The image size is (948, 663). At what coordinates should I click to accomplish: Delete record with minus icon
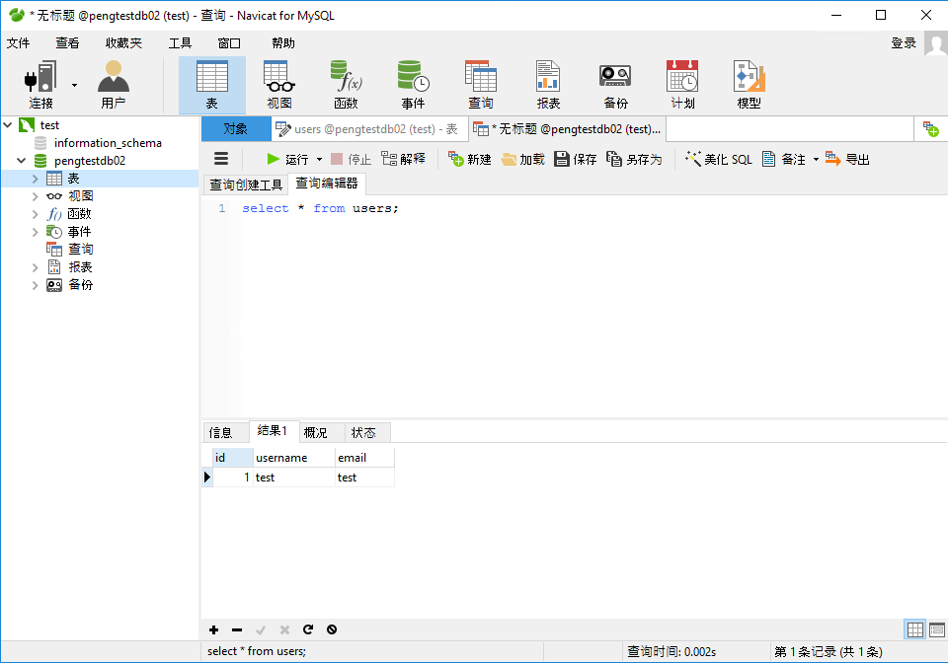click(x=237, y=629)
